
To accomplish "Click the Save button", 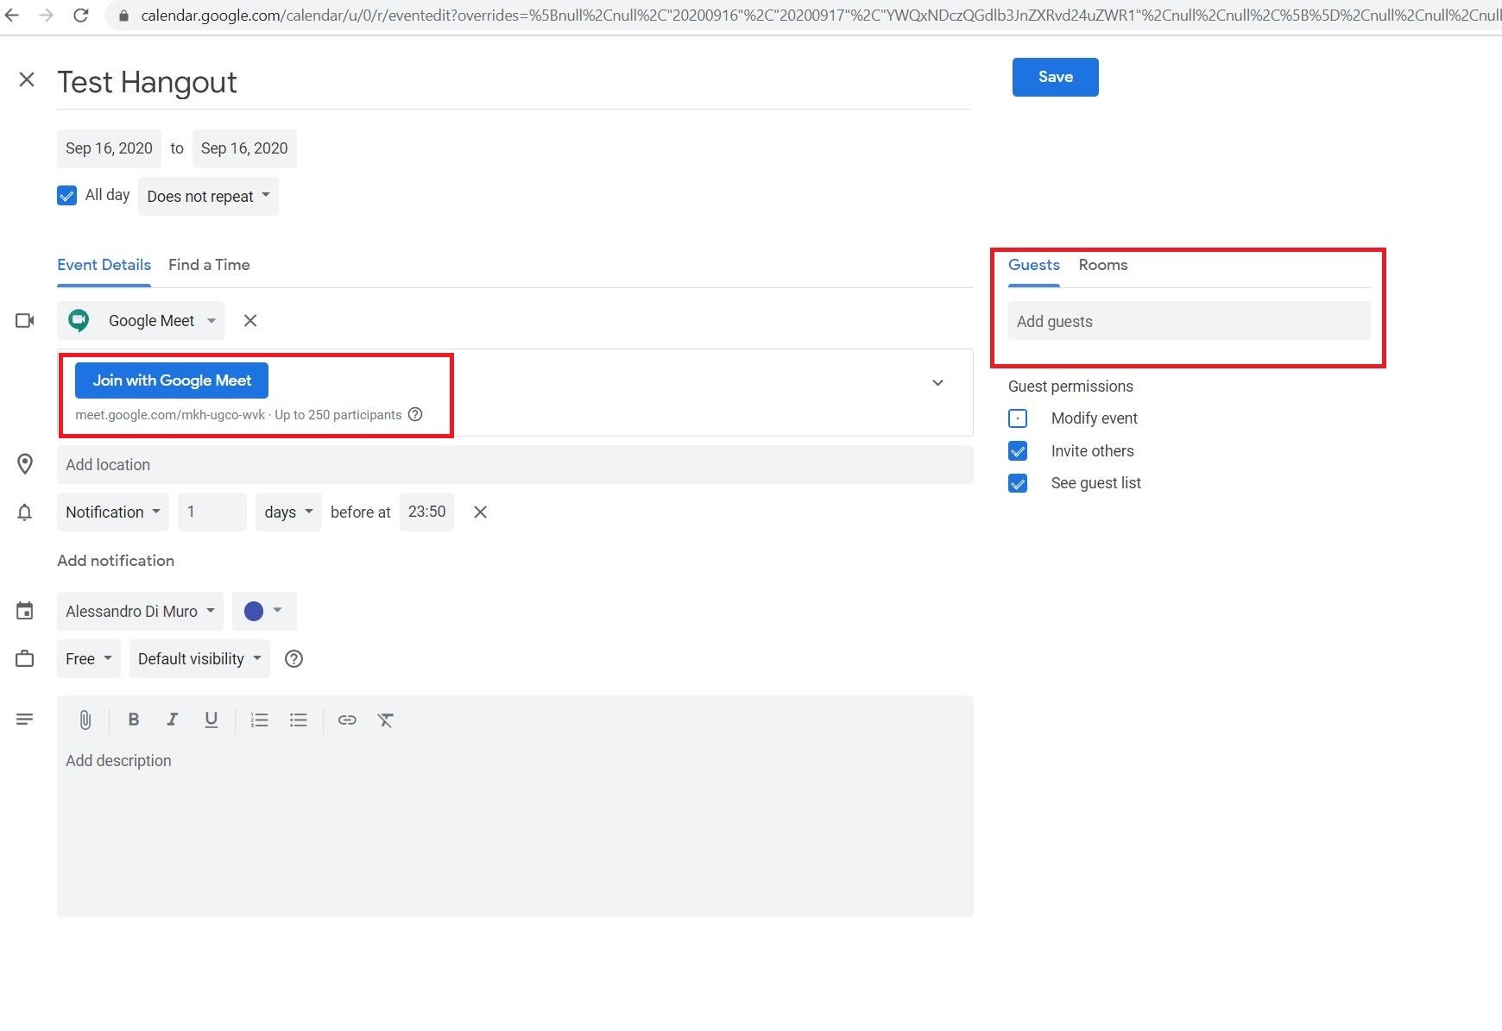I will pos(1056,77).
